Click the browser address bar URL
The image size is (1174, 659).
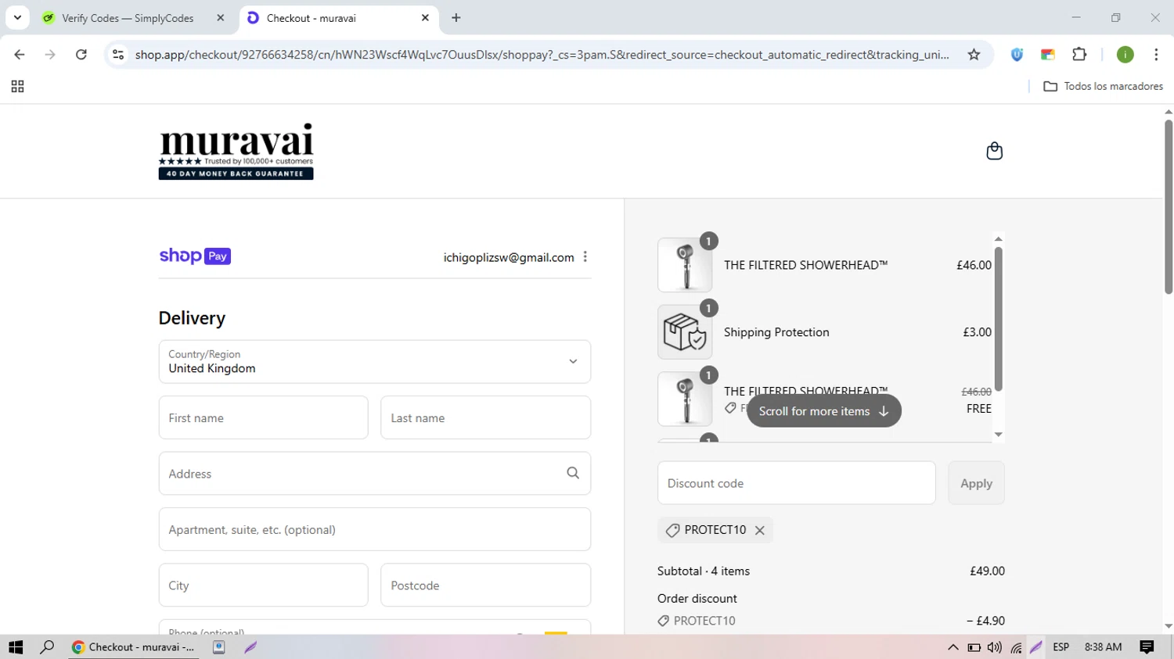542,55
